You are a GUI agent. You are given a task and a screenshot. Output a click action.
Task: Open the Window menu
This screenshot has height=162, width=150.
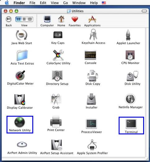[x=79, y=3]
